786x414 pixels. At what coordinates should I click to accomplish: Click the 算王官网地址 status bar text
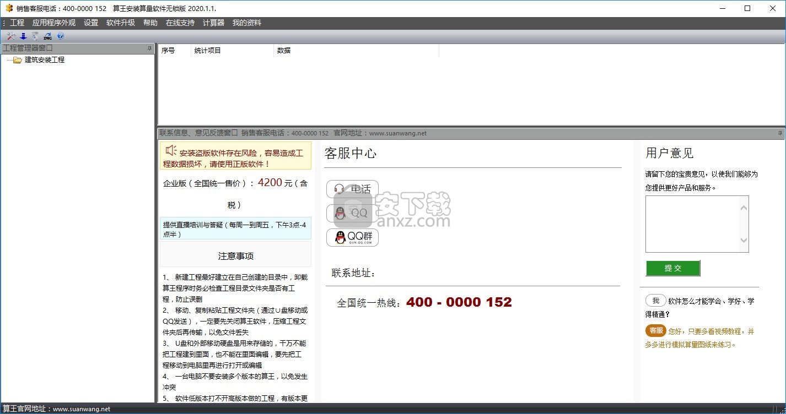click(57, 409)
